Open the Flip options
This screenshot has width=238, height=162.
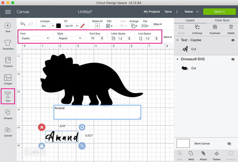pyautogui.click(x=145, y=26)
